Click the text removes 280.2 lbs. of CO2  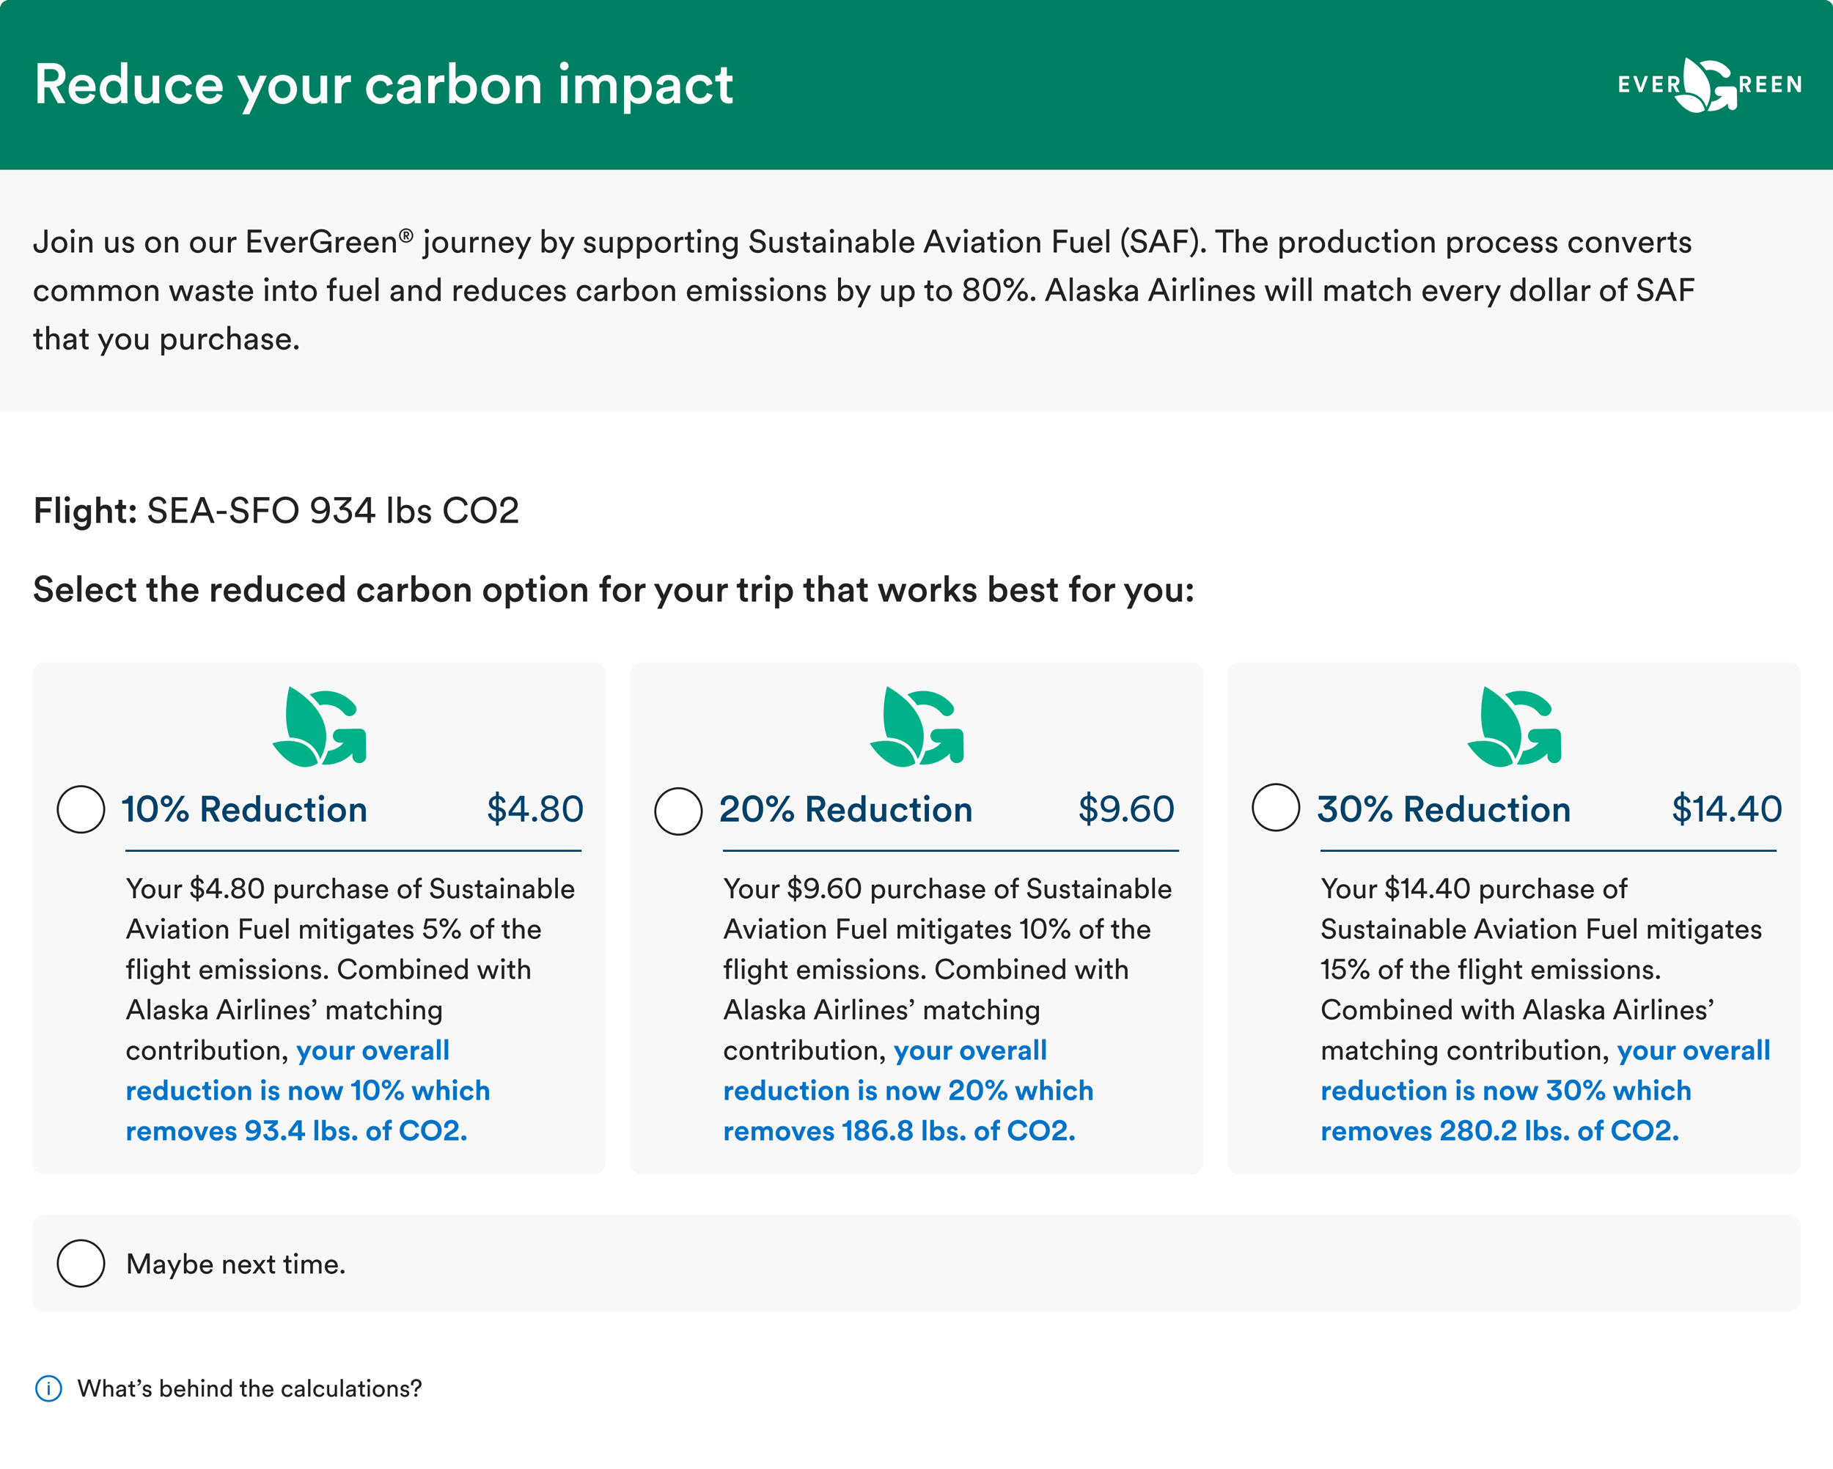pyautogui.click(x=1499, y=1130)
